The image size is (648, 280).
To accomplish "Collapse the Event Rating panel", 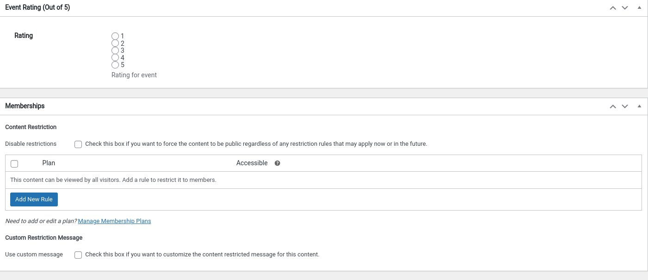I will (640, 8).
